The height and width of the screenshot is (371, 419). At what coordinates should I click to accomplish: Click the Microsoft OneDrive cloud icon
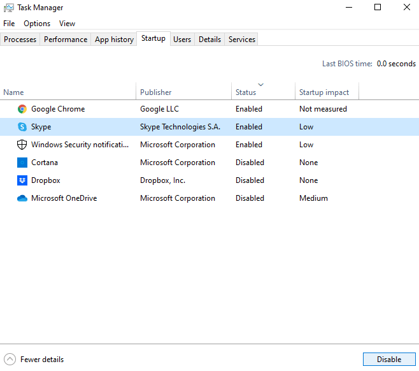pos(22,198)
